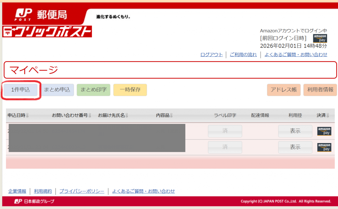Sort by 内容品 column arrow
338x209 pixels.
(171, 115)
